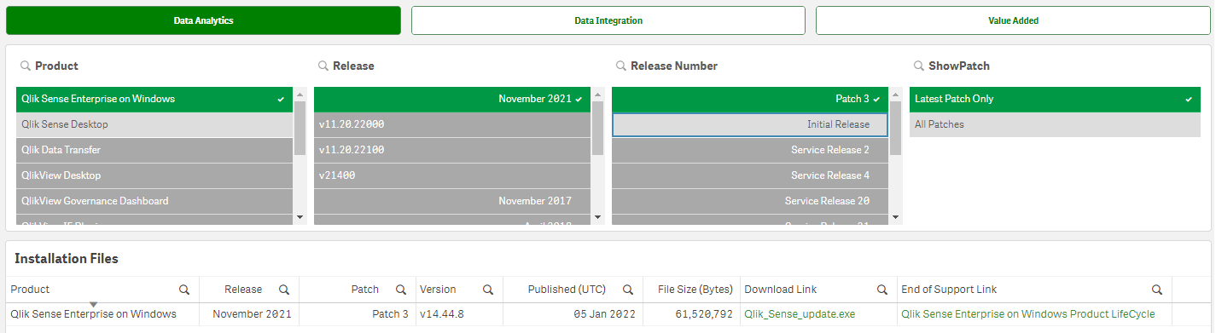Search the Patch table column
This screenshot has width=1216, height=333.
coord(401,290)
